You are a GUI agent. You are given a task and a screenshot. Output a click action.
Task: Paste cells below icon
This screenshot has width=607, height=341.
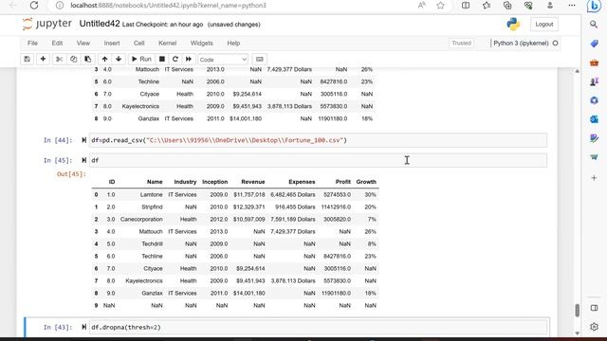click(88, 59)
